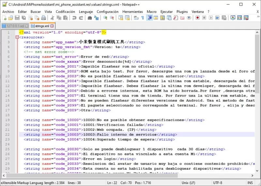The height and width of the screenshot is (186, 261).
Task: Click the Paste toolbar icon
Action: point(66,18)
